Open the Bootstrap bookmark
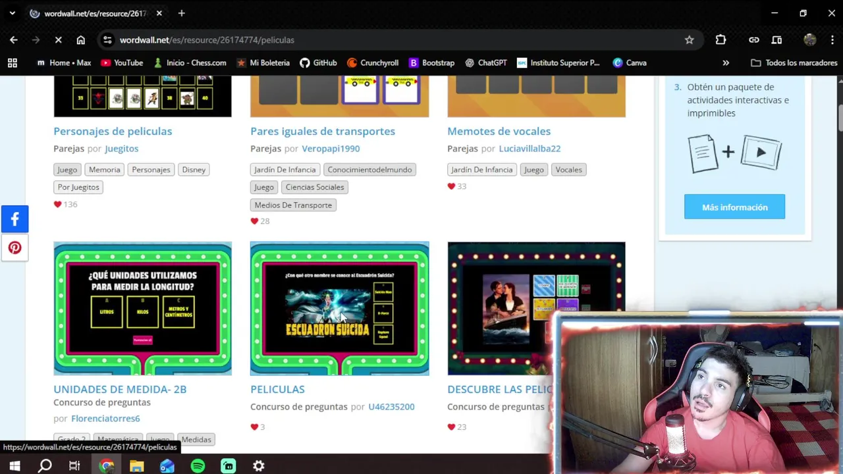 coord(432,63)
